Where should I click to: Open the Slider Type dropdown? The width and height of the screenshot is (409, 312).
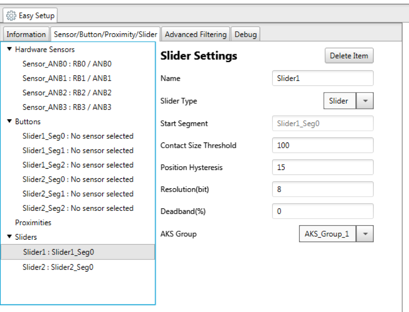[365, 101]
